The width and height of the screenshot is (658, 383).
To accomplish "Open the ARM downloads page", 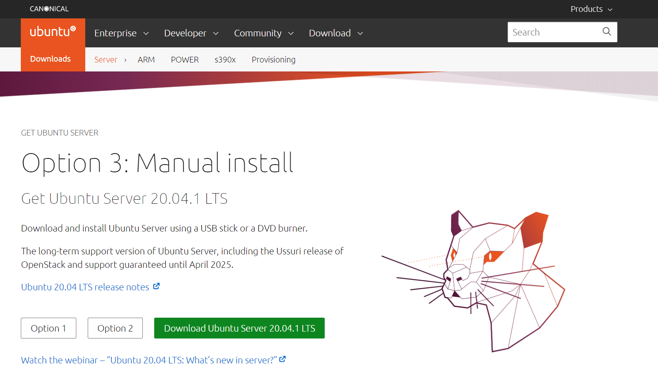I will tap(146, 60).
